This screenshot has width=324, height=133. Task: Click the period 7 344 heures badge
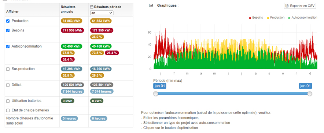pyautogui.click(x=102, y=91)
